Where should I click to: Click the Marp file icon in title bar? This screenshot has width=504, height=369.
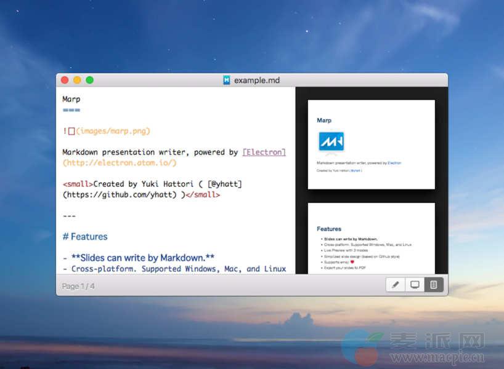pos(227,80)
